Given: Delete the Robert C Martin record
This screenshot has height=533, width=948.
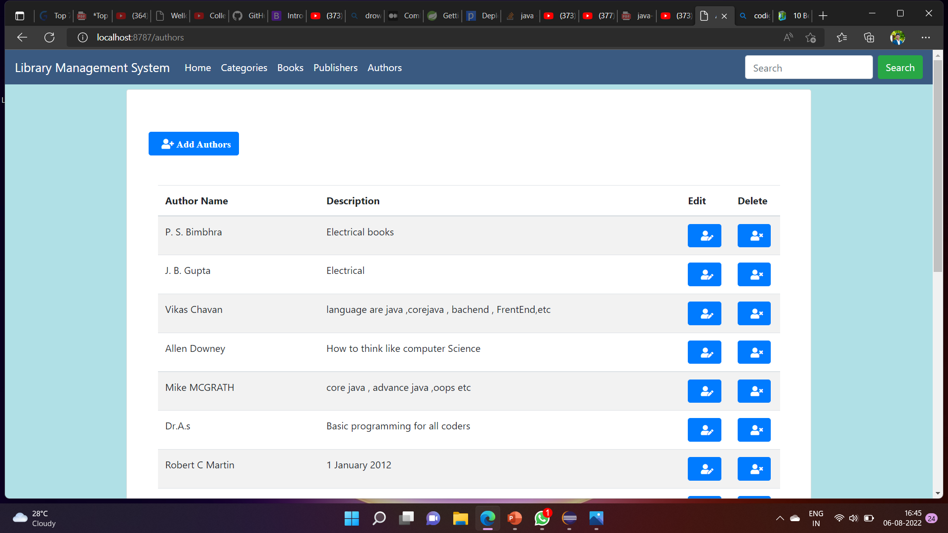Looking at the screenshot, I should point(754,468).
